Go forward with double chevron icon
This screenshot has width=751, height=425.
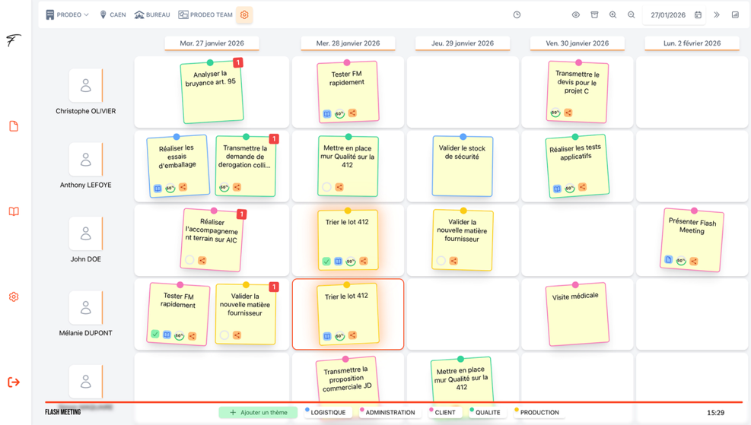[717, 15]
